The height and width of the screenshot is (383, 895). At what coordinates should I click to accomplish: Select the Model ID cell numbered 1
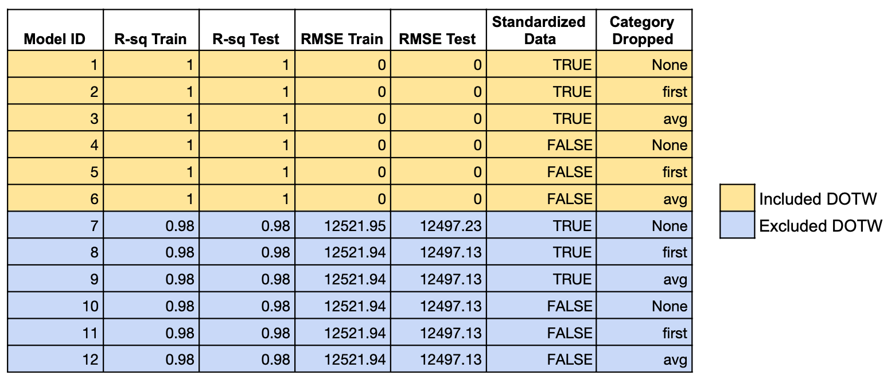tap(94, 65)
